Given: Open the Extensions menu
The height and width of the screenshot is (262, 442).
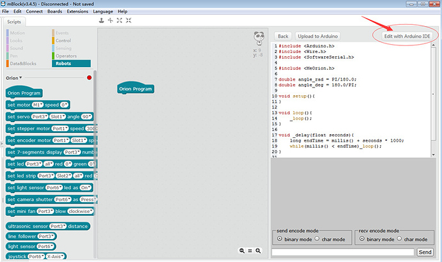Looking at the screenshot, I should point(78,12).
